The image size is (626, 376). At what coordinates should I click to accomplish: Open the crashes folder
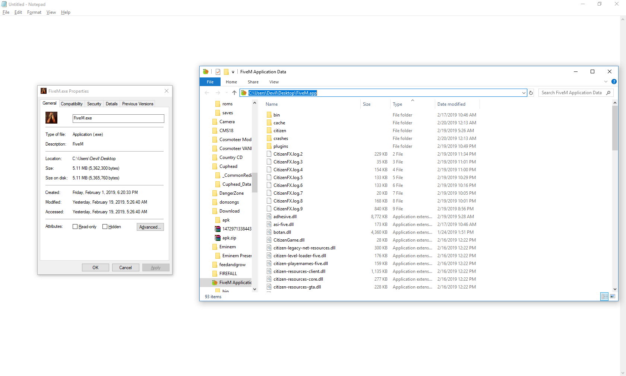click(281, 138)
